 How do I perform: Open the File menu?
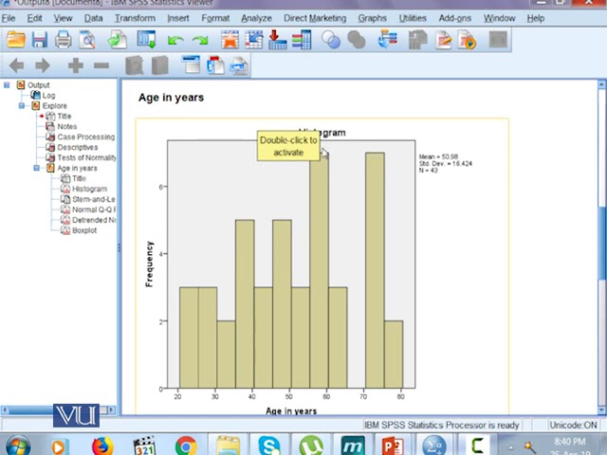9,18
